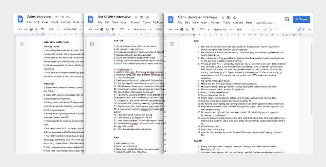Star the Sales Interview document
The image size is (326, 167).
click(x=56, y=17)
